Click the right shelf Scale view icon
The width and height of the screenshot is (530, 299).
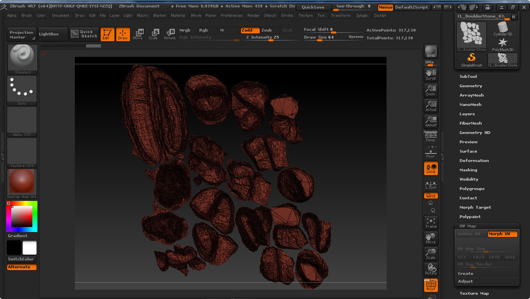click(x=431, y=254)
